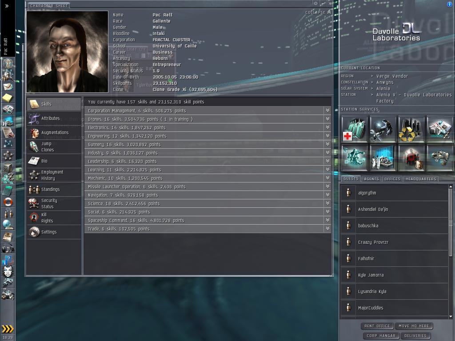Switch to the Offices tab

tap(392, 179)
